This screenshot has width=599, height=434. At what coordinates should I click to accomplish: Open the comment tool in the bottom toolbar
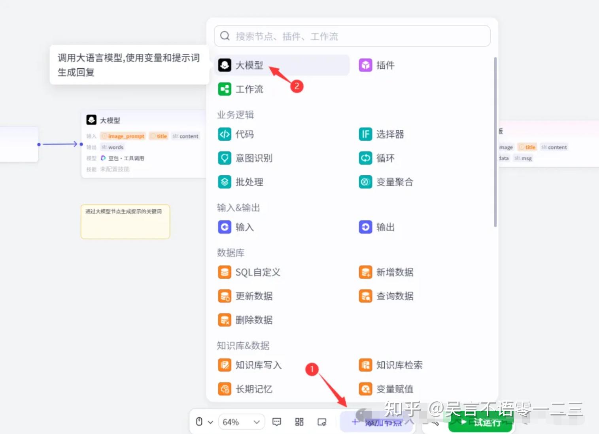(276, 422)
